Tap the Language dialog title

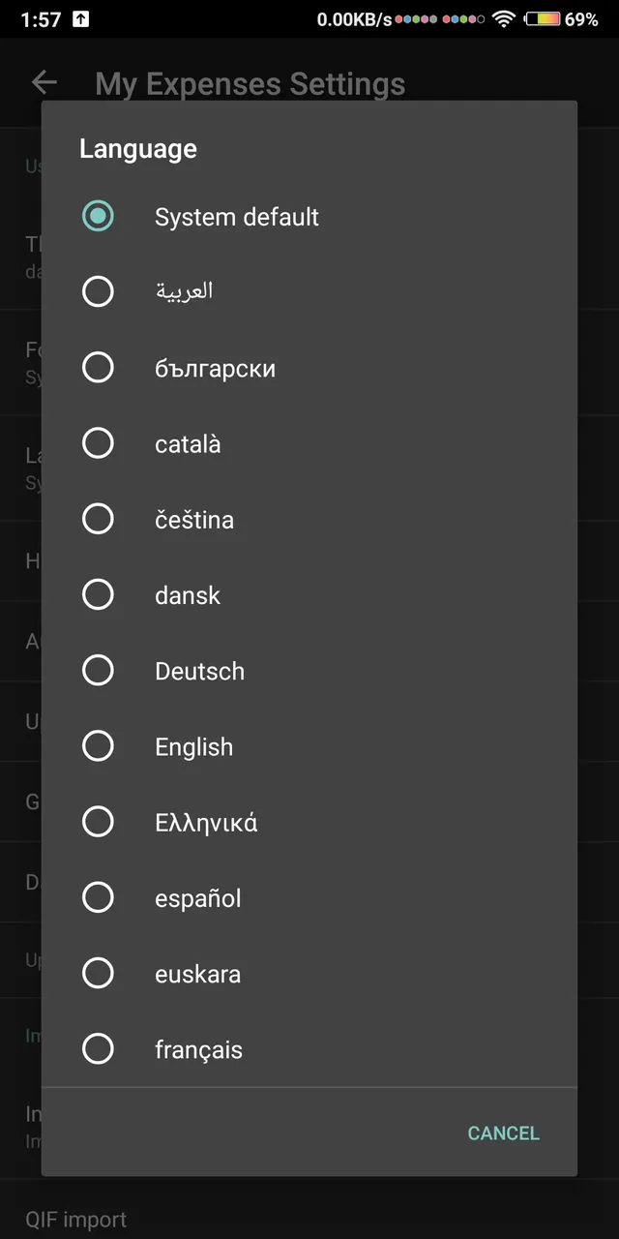tap(138, 148)
